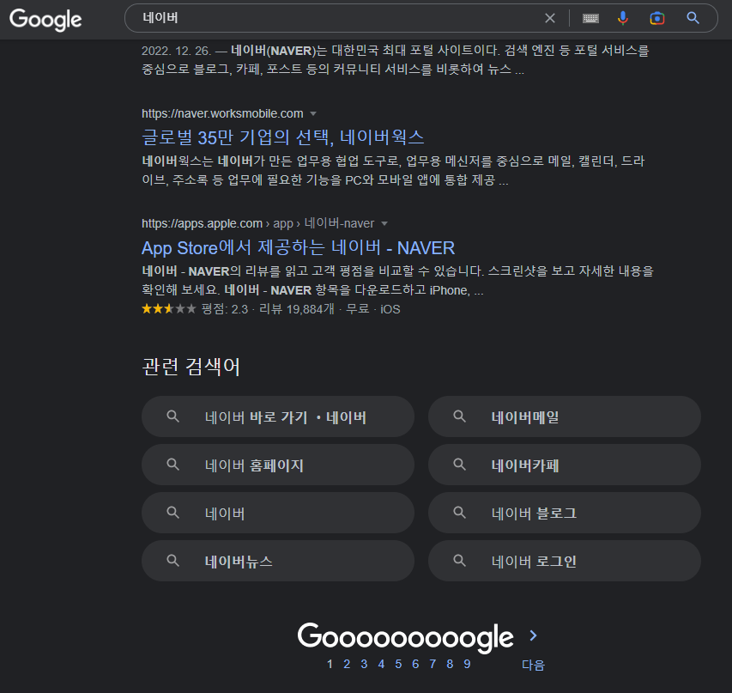Click the https://naver.worksmobile.com URL text
This screenshot has height=693, width=732.
[222, 113]
